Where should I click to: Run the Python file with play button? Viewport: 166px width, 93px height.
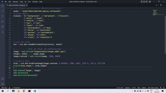coord(156,5)
